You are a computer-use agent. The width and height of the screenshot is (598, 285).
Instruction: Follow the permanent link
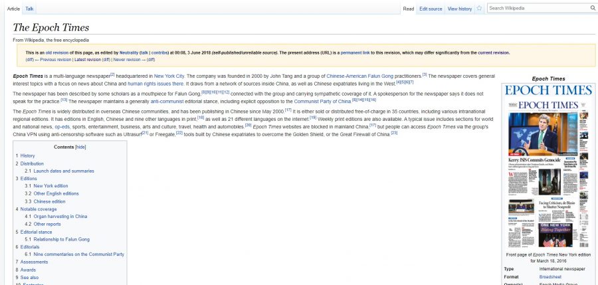pyautogui.click(x=355, y=53)
